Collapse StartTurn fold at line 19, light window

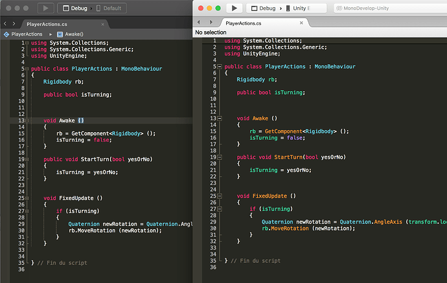(220, 157)
